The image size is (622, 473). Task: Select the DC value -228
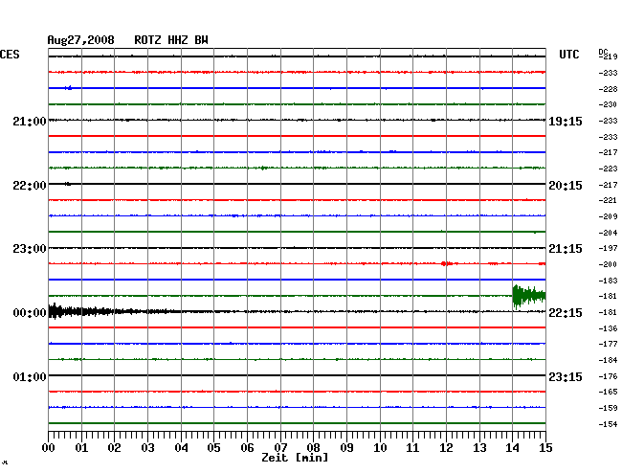click(608, 89)
